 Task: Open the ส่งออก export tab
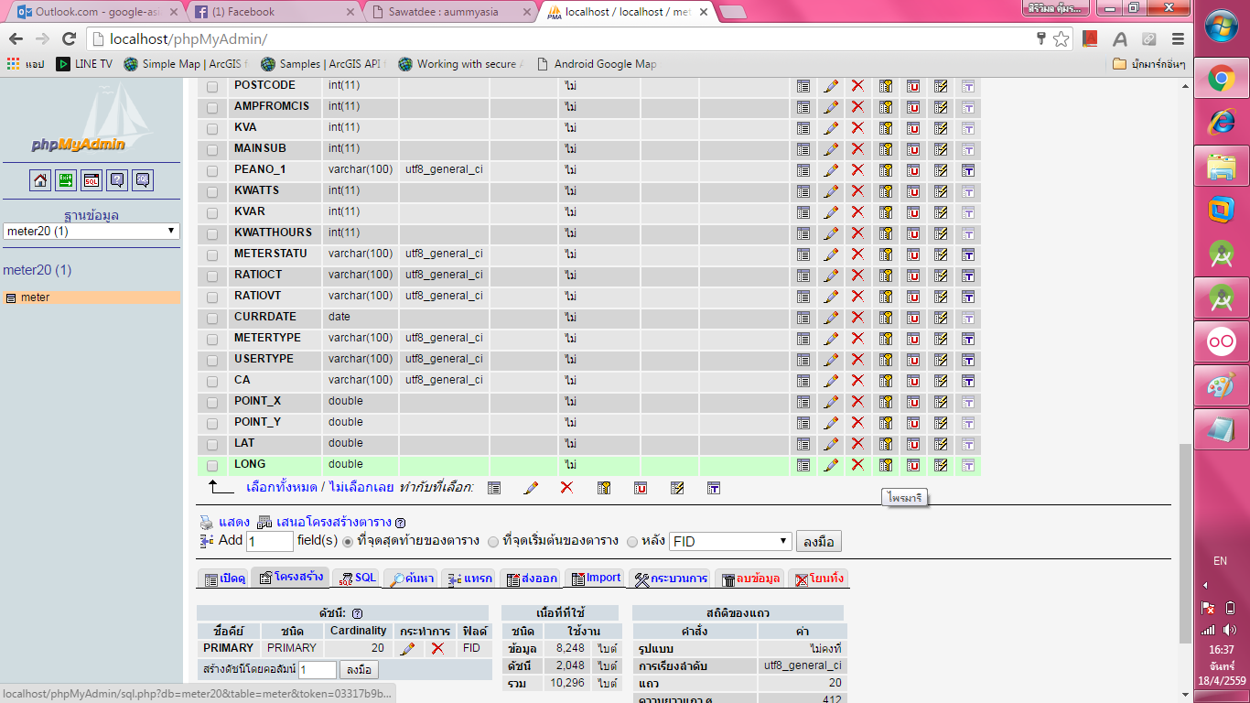click(x=530, y=579)
